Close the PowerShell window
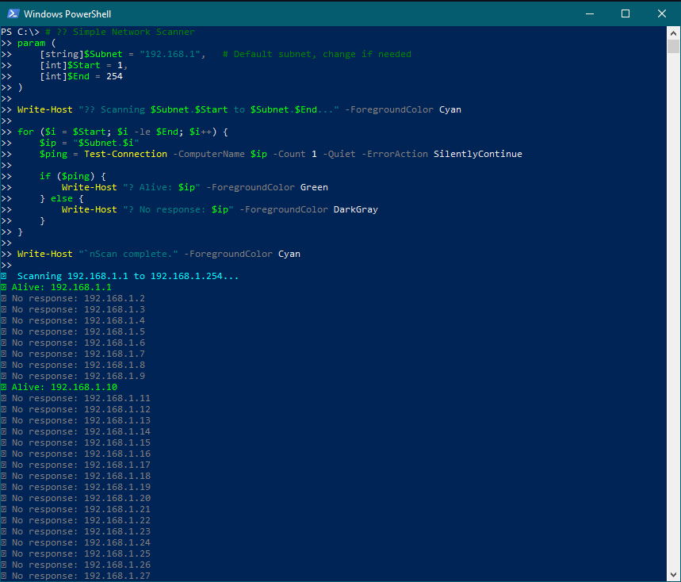Viewport: 681px width, 582px height. 662,13
